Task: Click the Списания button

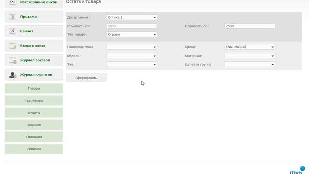Action: [x=34, y=137]
